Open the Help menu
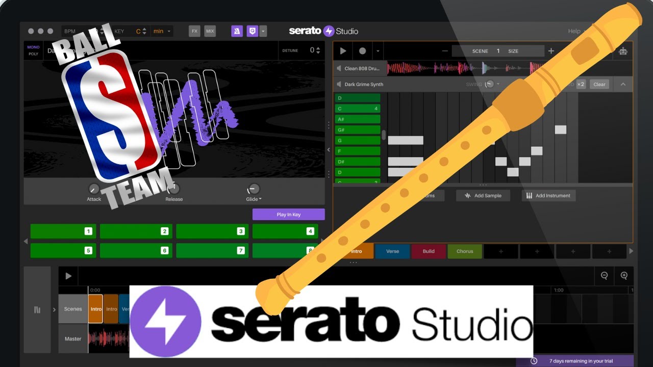This screenshot has width=653, height=367. pos(574,31)
